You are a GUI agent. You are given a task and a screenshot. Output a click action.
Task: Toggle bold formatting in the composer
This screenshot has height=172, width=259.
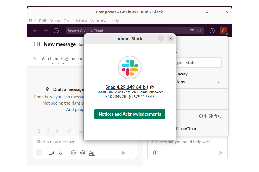pos(39,131)
